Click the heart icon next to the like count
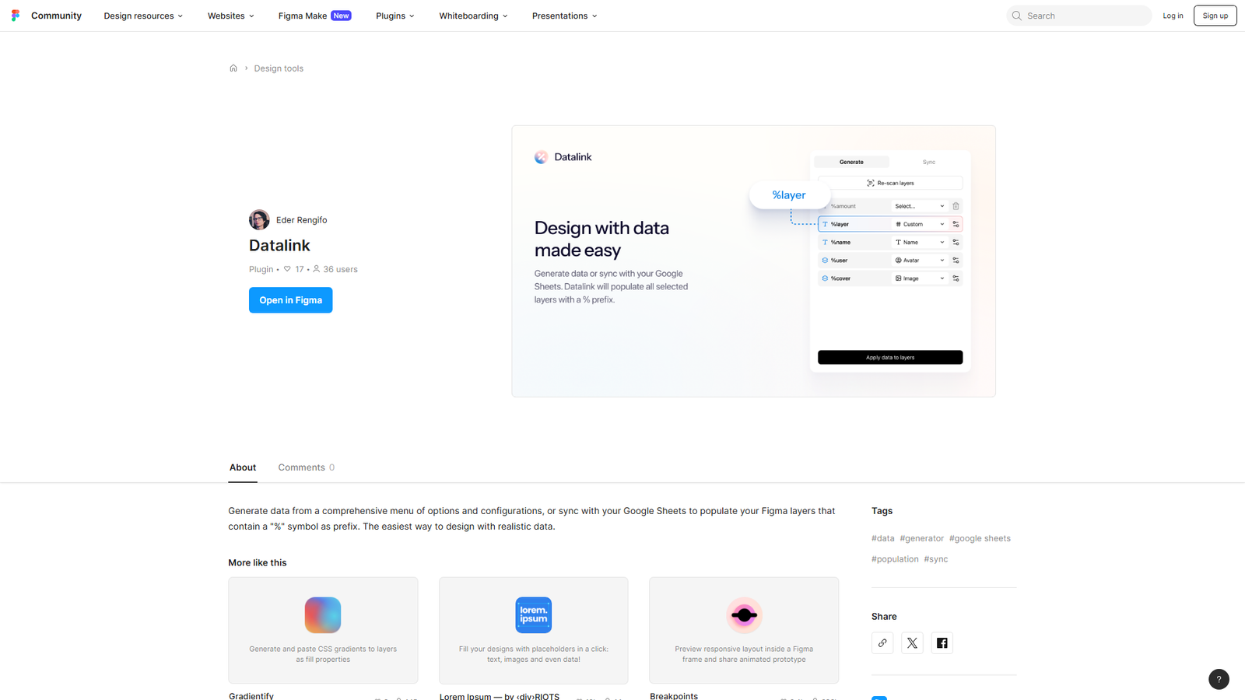The image size is (1245, 700). click(287, 268)
